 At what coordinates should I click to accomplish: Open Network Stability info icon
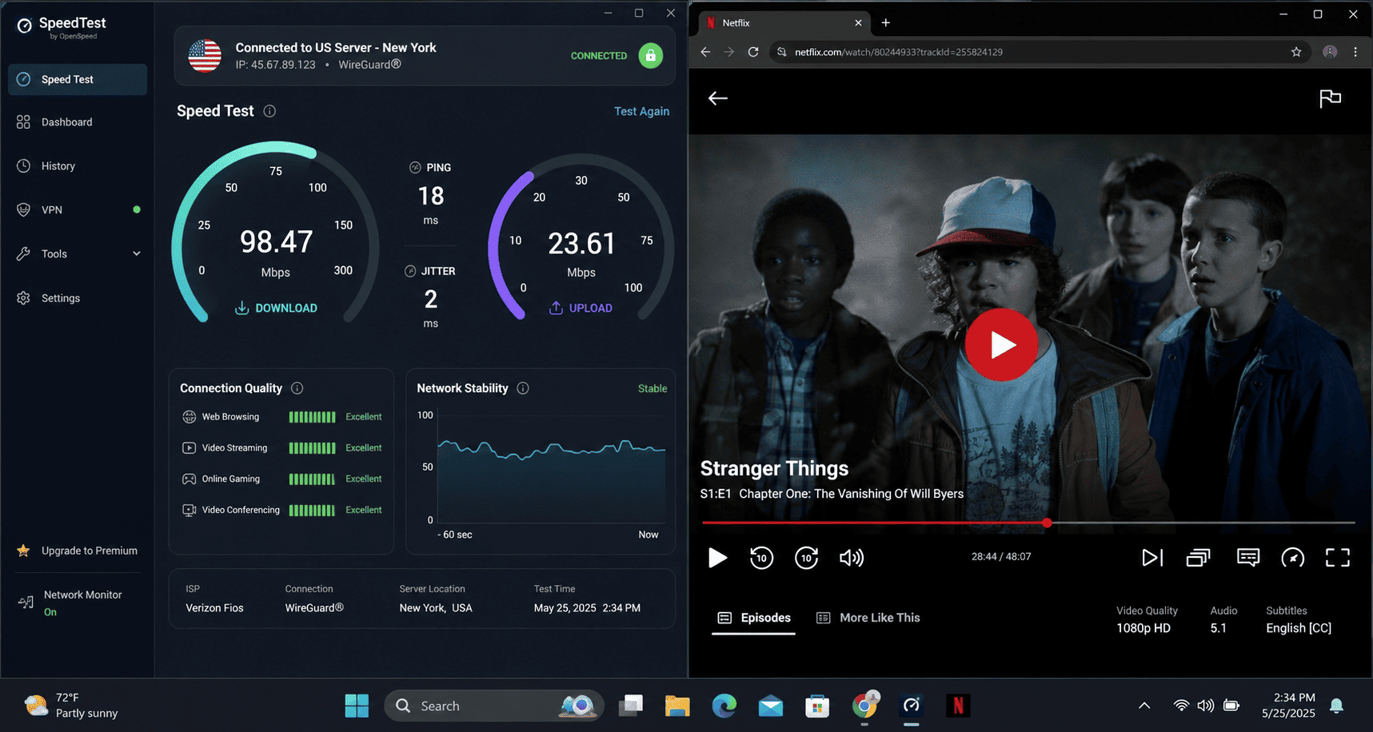(523, 388)
